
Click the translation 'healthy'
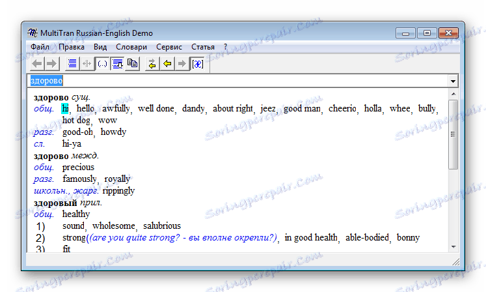tap(76, 214)
